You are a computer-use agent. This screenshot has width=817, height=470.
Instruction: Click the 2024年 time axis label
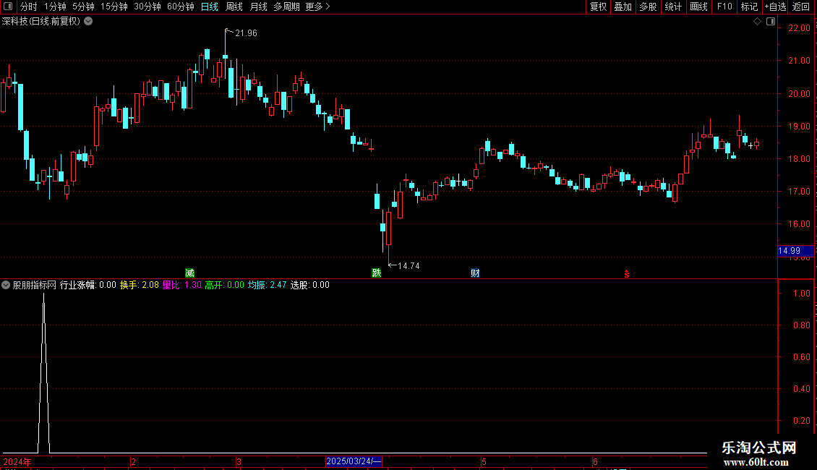17,461
